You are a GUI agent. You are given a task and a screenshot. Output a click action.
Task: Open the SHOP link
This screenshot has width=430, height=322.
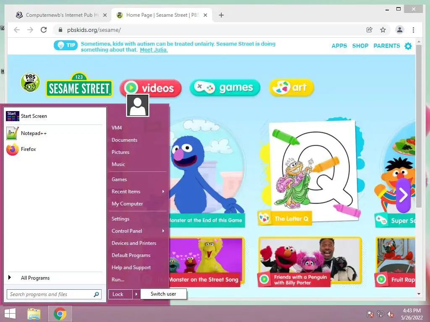pyautogui.click(x=360, y=46)
